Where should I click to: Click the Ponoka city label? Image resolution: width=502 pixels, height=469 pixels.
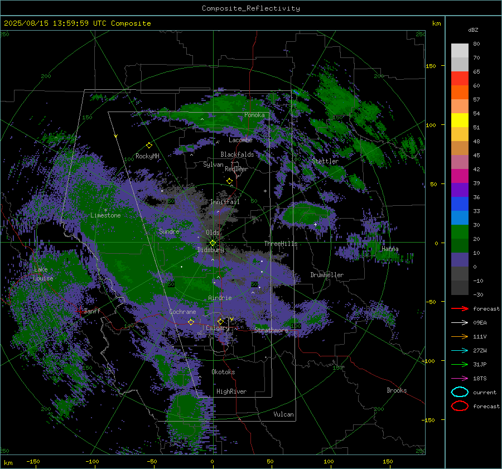pos(254,115)
